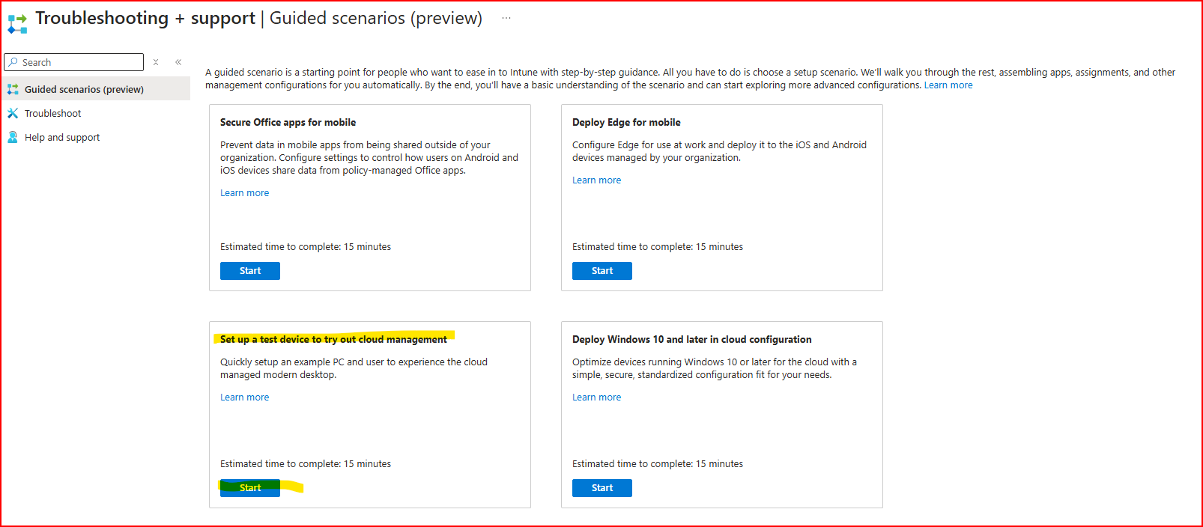The height and width of the screenshot is (527, 1203).
Task: Open Learn more under Secure Office apps
Action: (244, 193)
